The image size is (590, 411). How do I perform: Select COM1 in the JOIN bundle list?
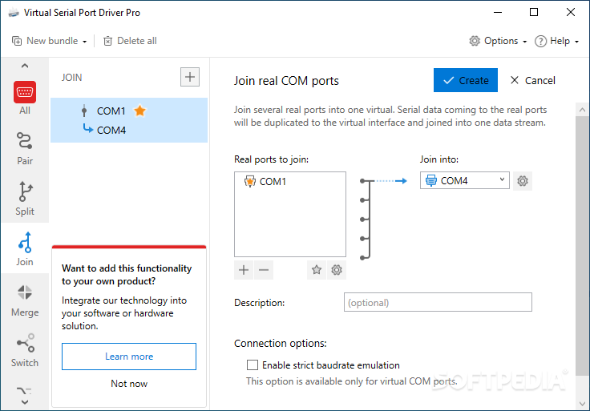[x=111, y=111]
